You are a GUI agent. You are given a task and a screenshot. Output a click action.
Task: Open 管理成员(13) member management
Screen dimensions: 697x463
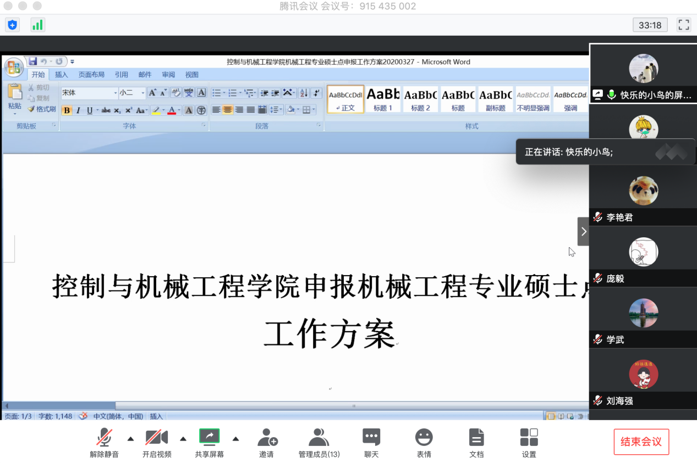tap(319, 443)
